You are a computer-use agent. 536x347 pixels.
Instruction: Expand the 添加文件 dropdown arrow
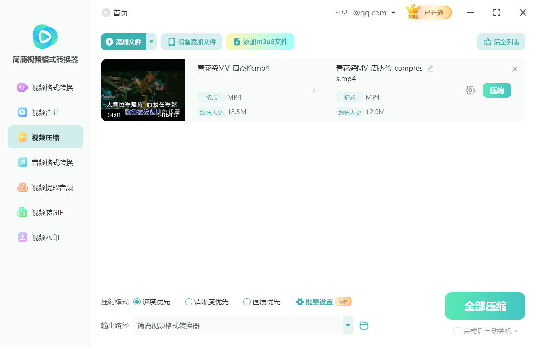pyautogui.click(x=151, y=42)
